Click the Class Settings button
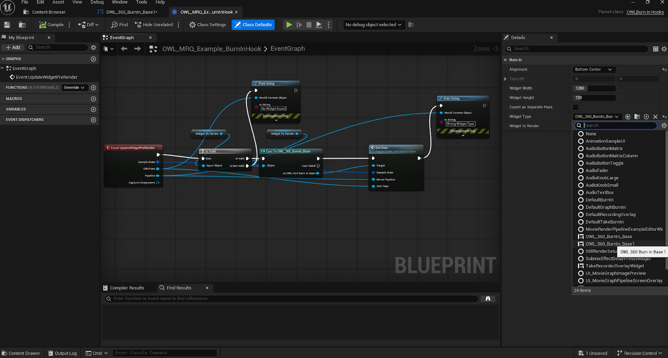The image size is (668, 358). pyautogui.click(x=207, y=25)
